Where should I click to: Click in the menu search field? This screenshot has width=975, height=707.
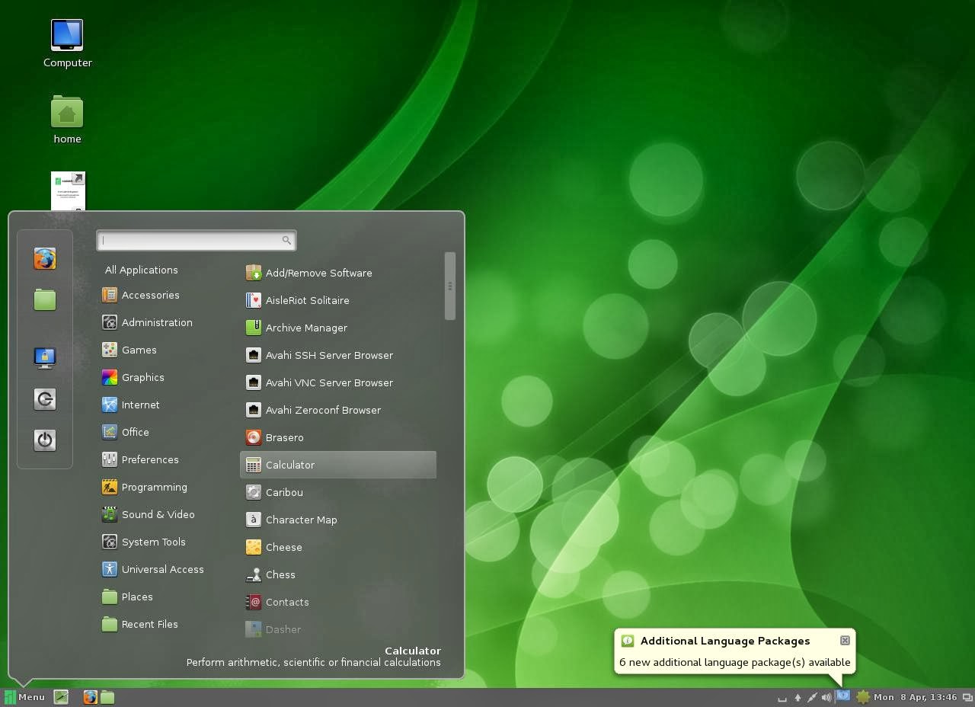pos(194,240)
